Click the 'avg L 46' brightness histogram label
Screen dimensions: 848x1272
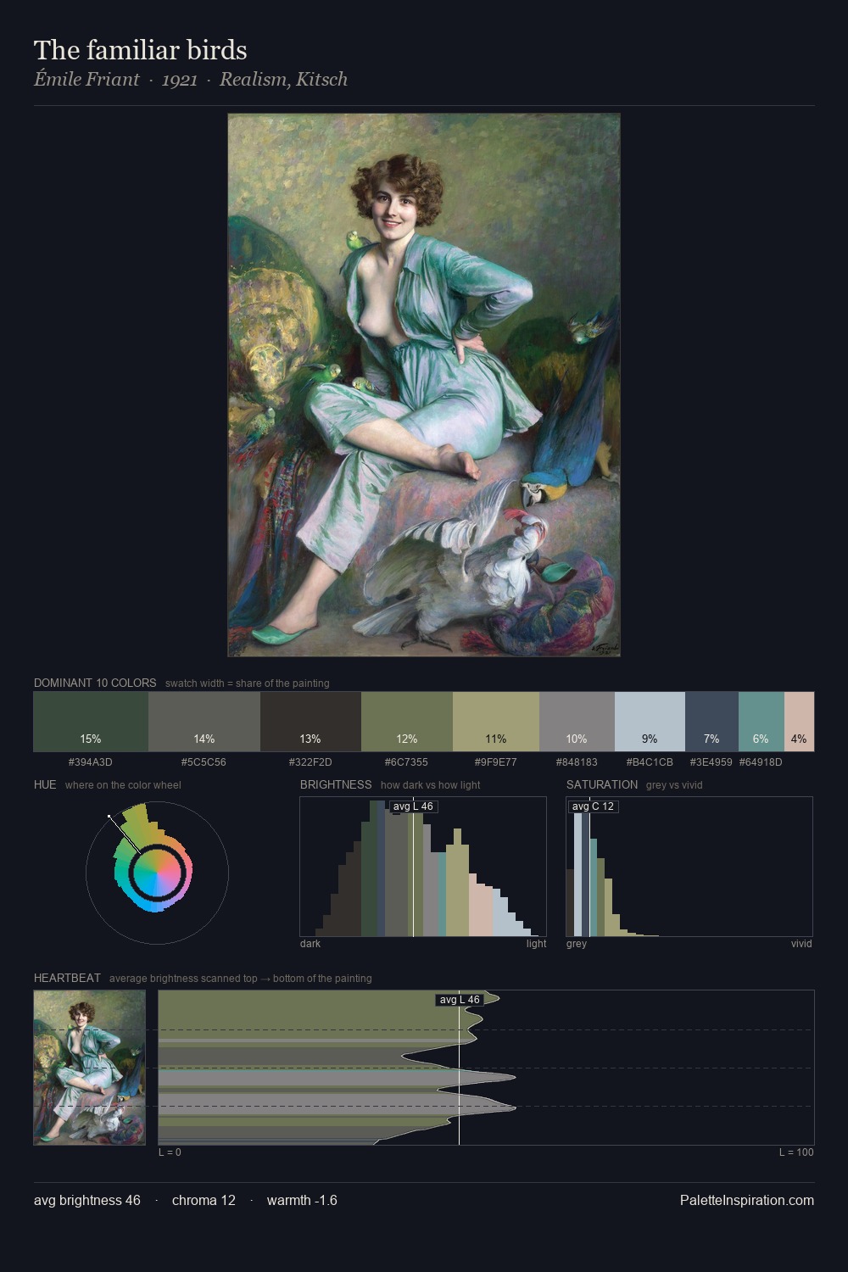(414, 806)
